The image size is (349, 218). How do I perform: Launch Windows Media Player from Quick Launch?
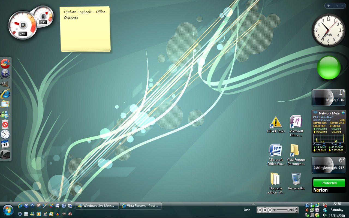point(39,214)
